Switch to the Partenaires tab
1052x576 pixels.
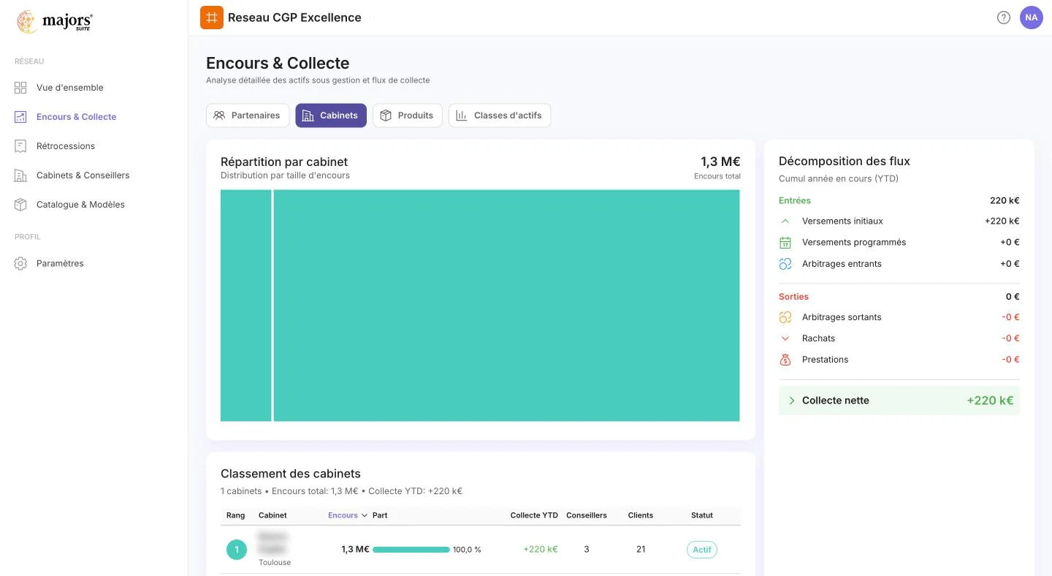248,115
